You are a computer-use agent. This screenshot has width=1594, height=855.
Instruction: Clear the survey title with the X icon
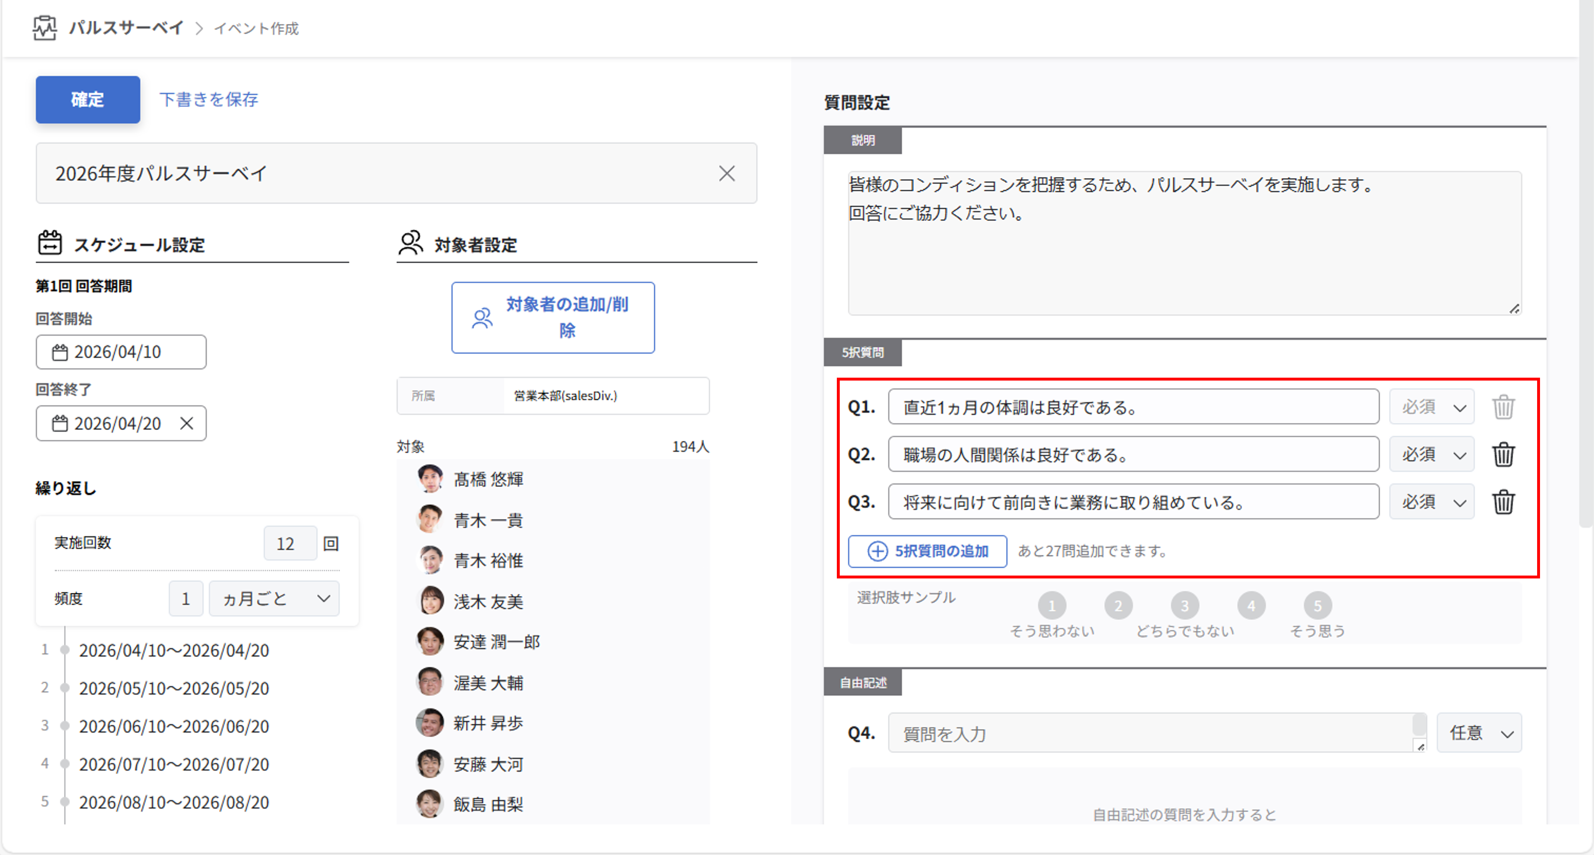click(x=727, y=174)
